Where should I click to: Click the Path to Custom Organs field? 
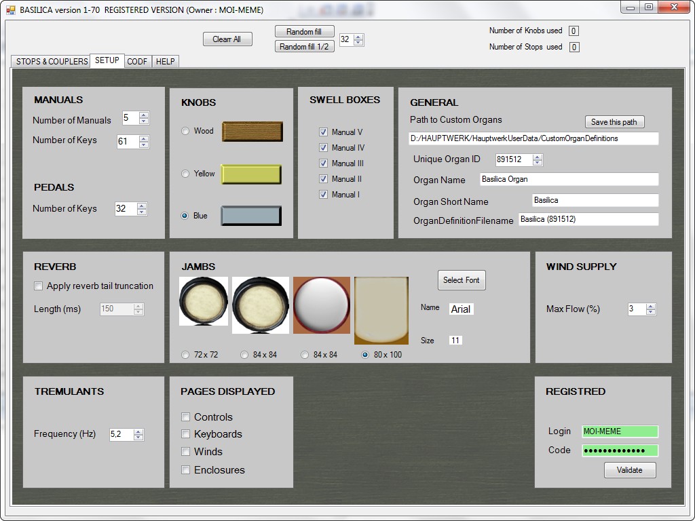click(x=533, y=138)
